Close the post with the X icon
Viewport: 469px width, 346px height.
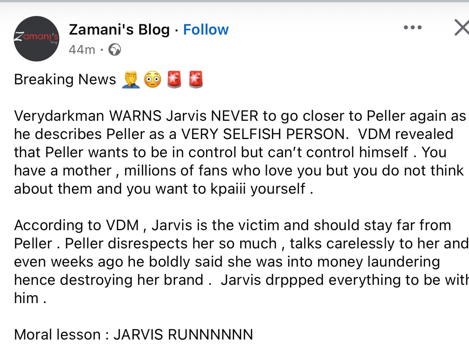coord(462,28)
